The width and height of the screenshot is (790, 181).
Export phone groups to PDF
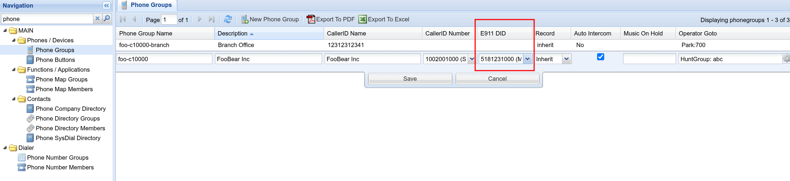331,19
